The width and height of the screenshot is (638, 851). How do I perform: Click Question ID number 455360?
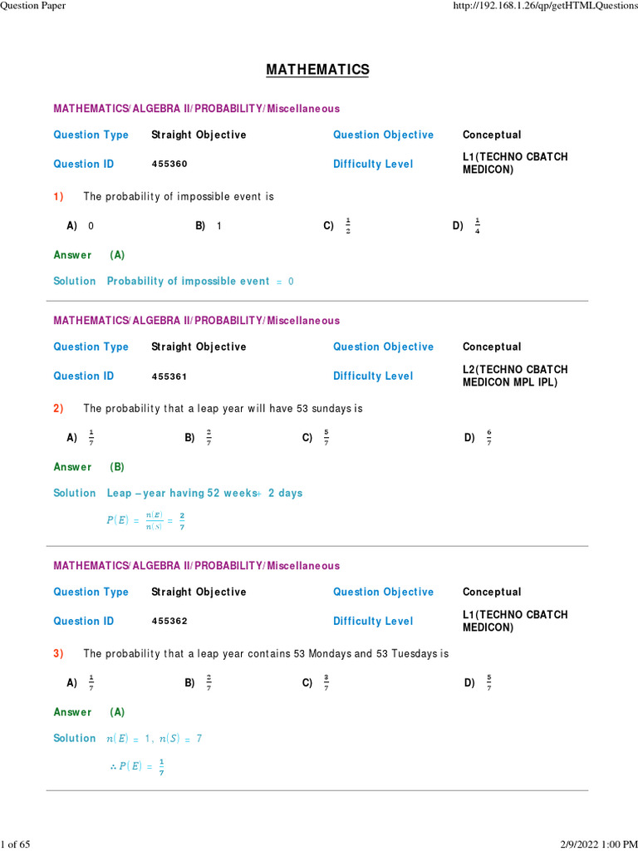pos(169,165)
